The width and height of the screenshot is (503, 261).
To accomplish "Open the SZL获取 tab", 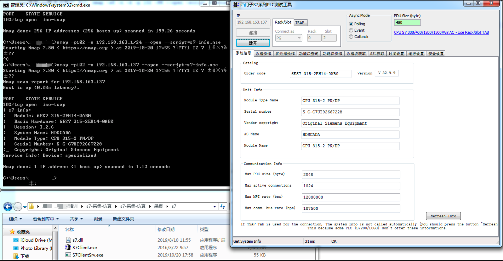I will click(377, 54).
